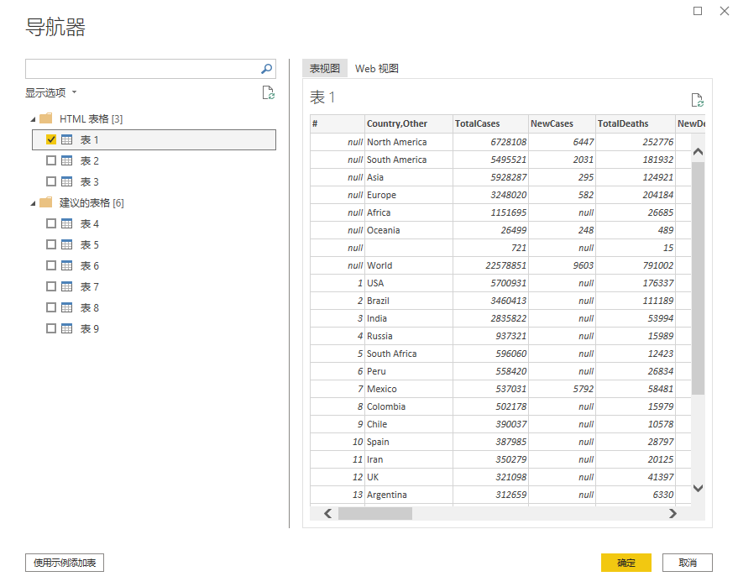The image size is (738, 587).
Task: Uncheck the 表 1 checkbox
Action: (x=51, y=140)
